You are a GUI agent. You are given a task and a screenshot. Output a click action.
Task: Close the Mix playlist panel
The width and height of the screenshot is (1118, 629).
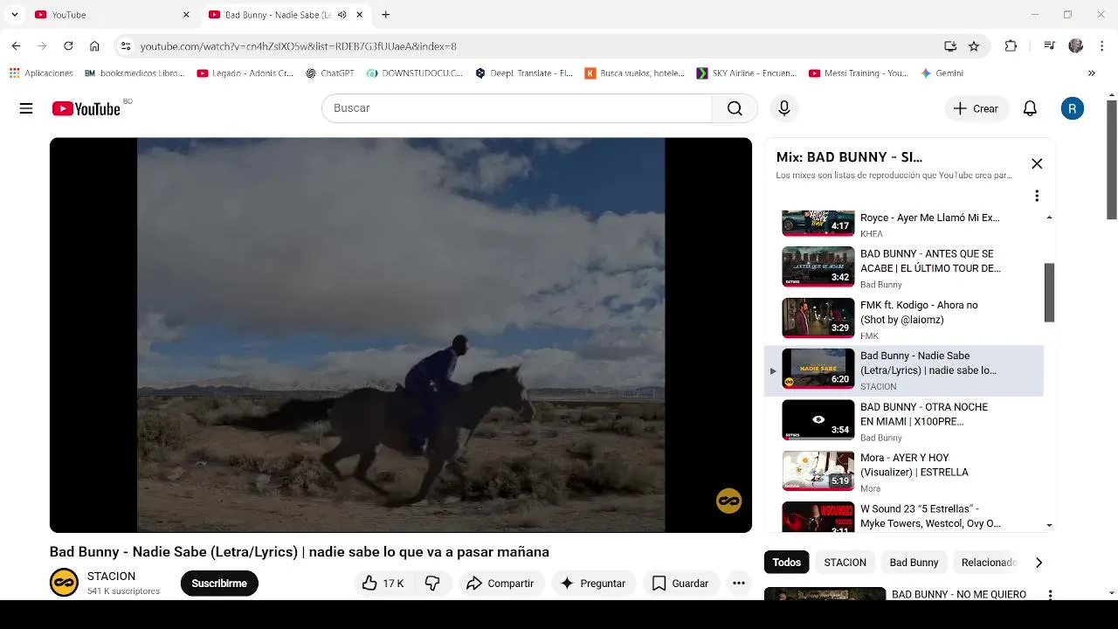[x=1037, y=163]
